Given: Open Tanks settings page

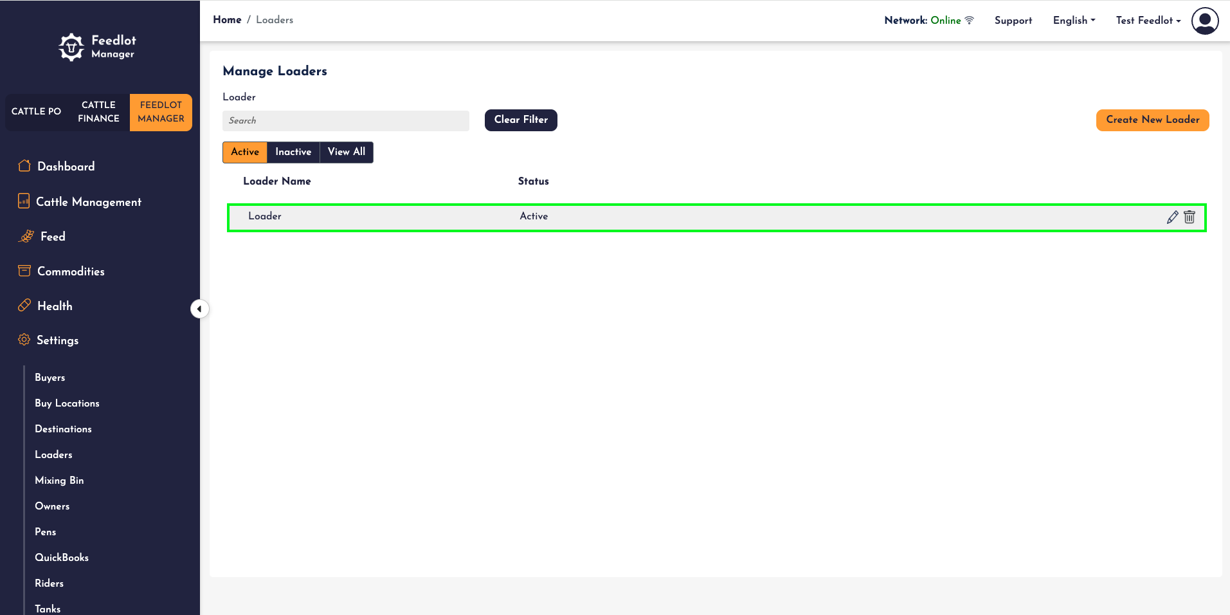Looking at the screenshot, I should point(48,609).
